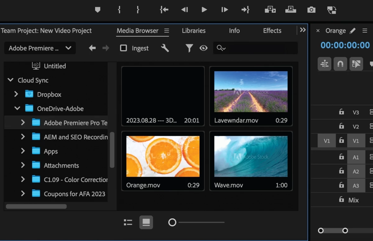Enable the Ingest checkbox
This screenshot has width=373, height=241.
pos(123,48)
